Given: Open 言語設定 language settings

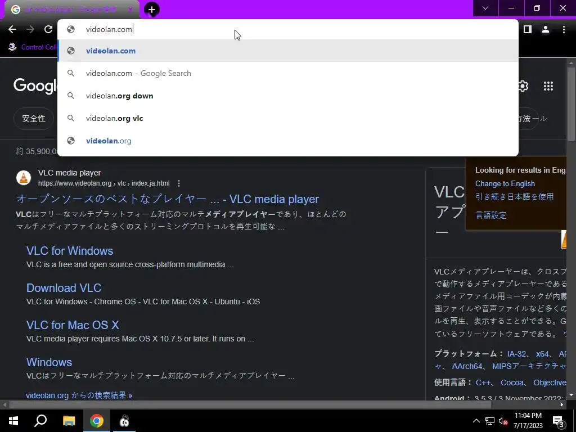Looking at the screenshot, I should pyautogui.click(x=490, y=215).
